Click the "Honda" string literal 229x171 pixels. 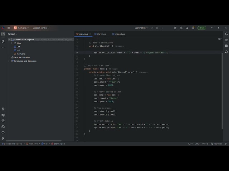113,98
